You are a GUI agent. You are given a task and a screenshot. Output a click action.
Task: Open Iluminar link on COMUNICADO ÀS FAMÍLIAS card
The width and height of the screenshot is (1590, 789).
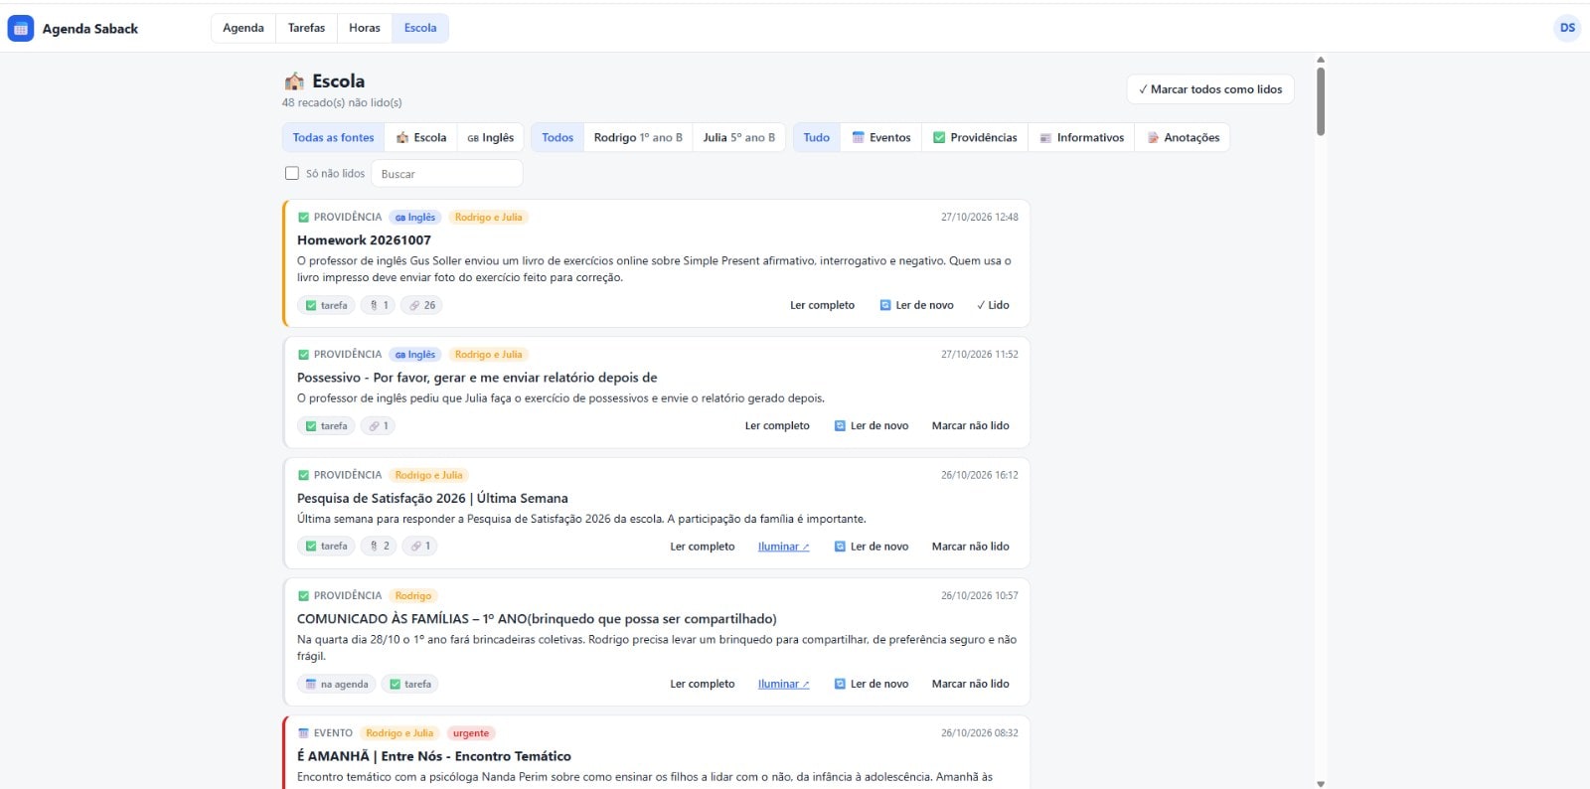783,684
